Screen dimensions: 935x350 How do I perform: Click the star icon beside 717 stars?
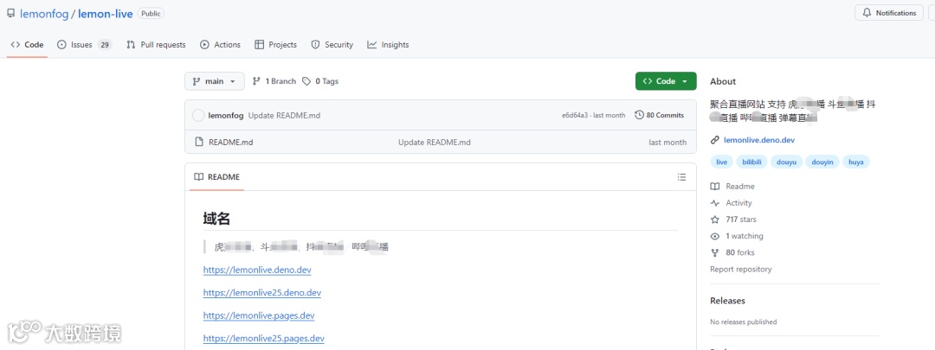click(x=715, y=220)
